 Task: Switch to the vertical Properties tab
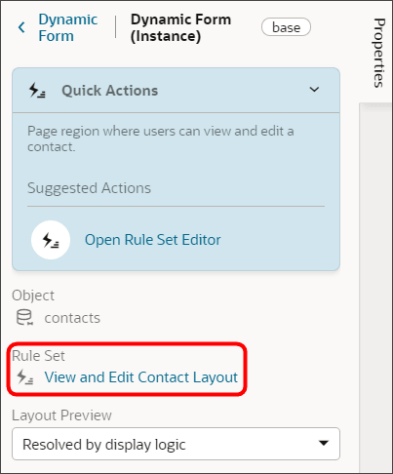379,53
